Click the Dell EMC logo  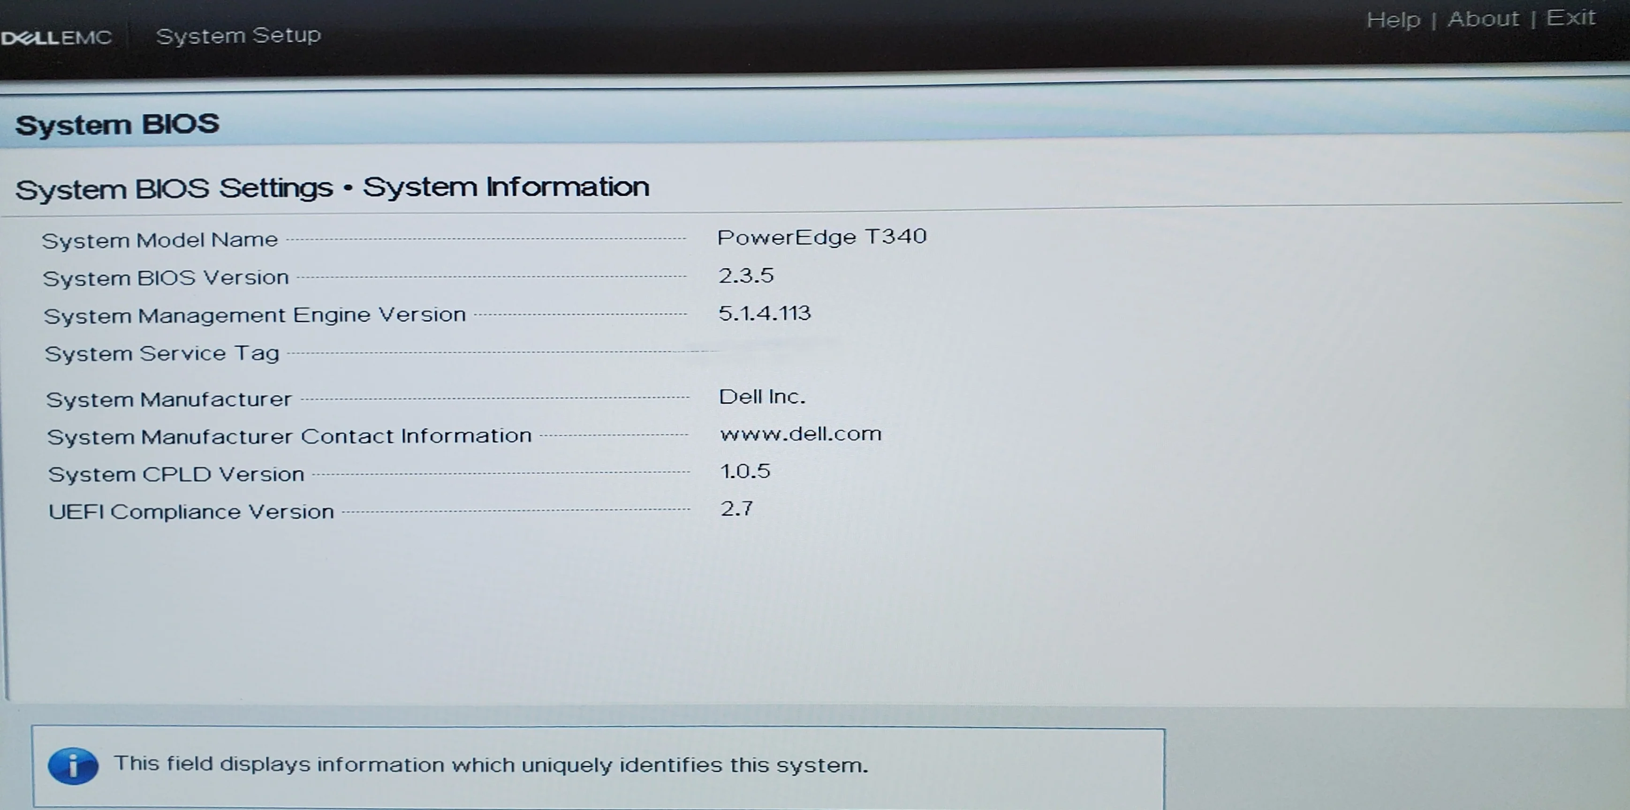pyautogui.click(x=56, y=38)
